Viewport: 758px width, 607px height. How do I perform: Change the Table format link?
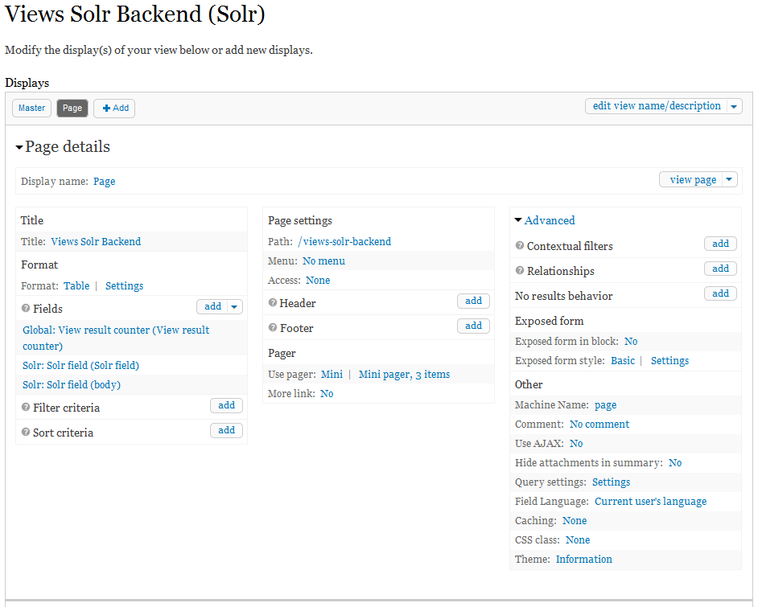pyautogui.click(x=76, y=285)
